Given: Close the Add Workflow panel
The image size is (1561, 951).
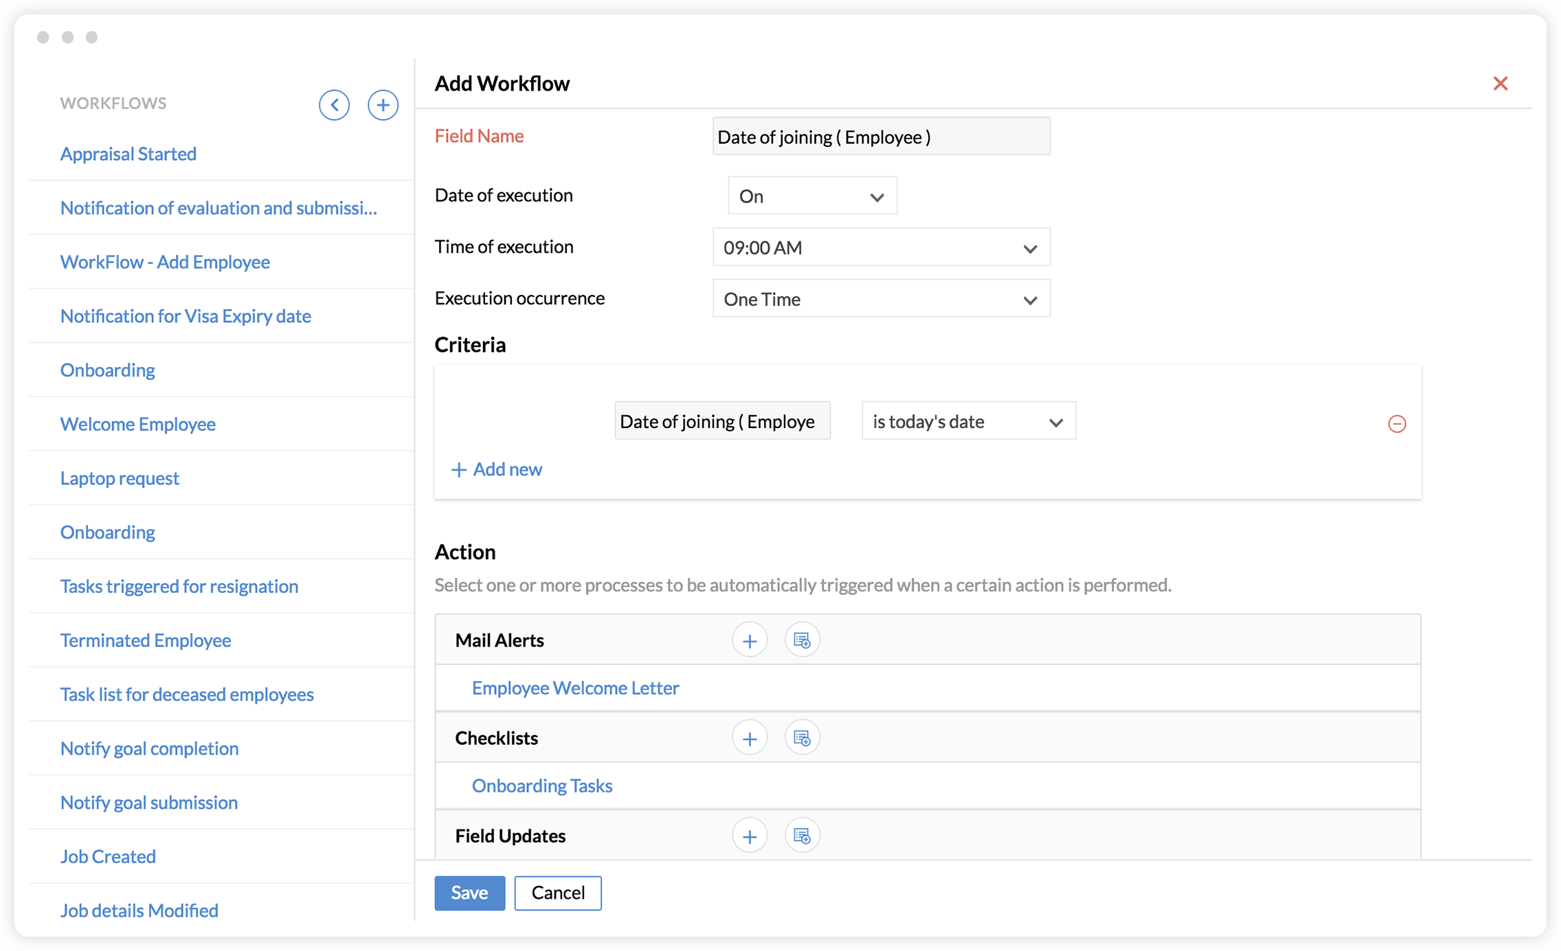Looking at the screenshot, I should point(1501,83).
